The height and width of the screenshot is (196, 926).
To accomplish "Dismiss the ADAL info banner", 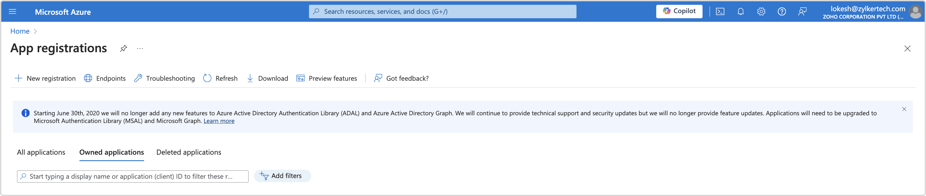I will point(904,109).
